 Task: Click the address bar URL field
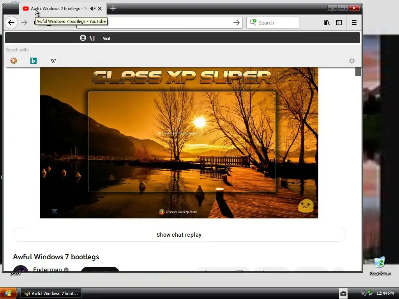(159, 23)
